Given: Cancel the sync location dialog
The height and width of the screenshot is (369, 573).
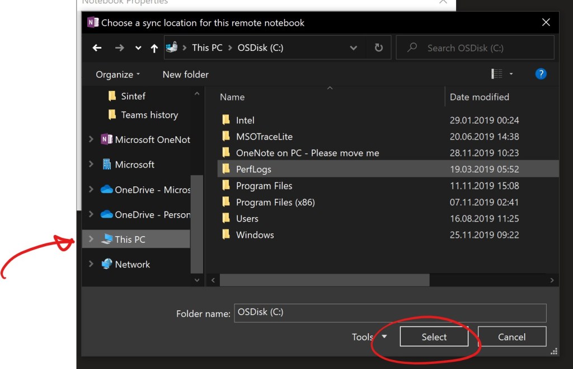Looking at the screenshot, I should [511, 337].
